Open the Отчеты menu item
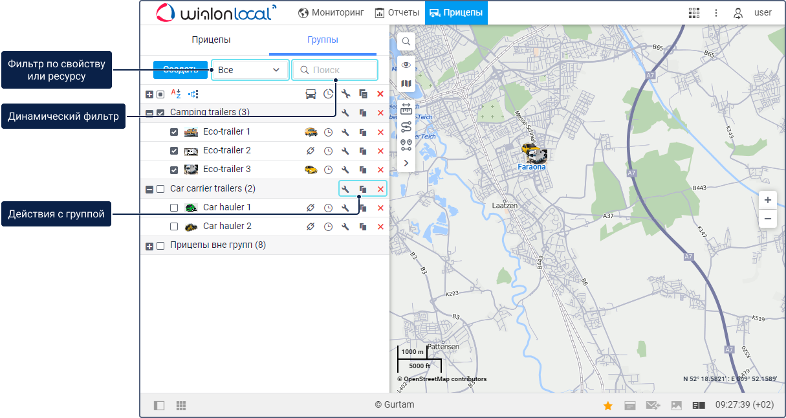The image size is (786, 418). [397, 12]
